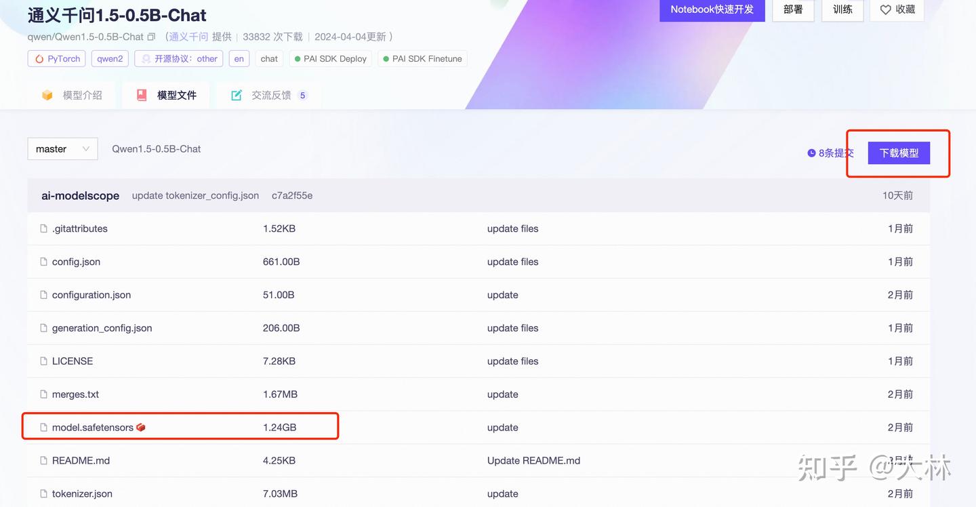Expand the master branch selector

coord(62,148)
